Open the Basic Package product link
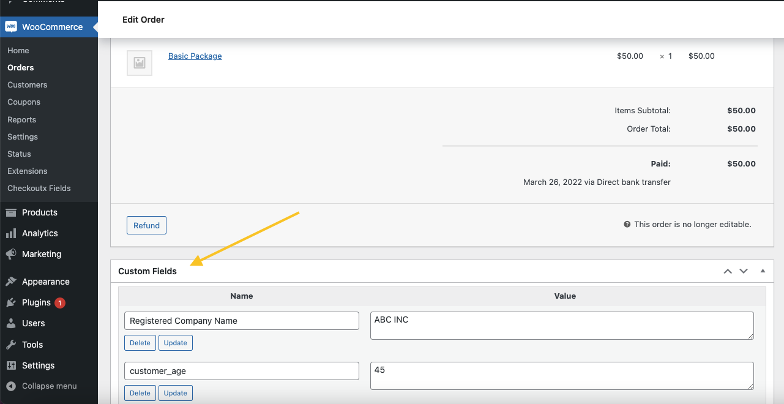This screenshot has width=784, height=404. 195,56
